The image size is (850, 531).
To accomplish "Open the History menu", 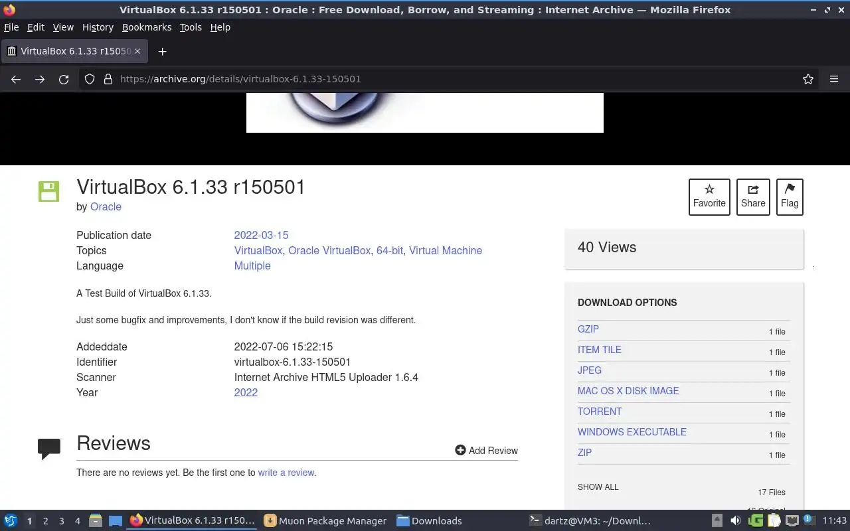I will (98, 27).
